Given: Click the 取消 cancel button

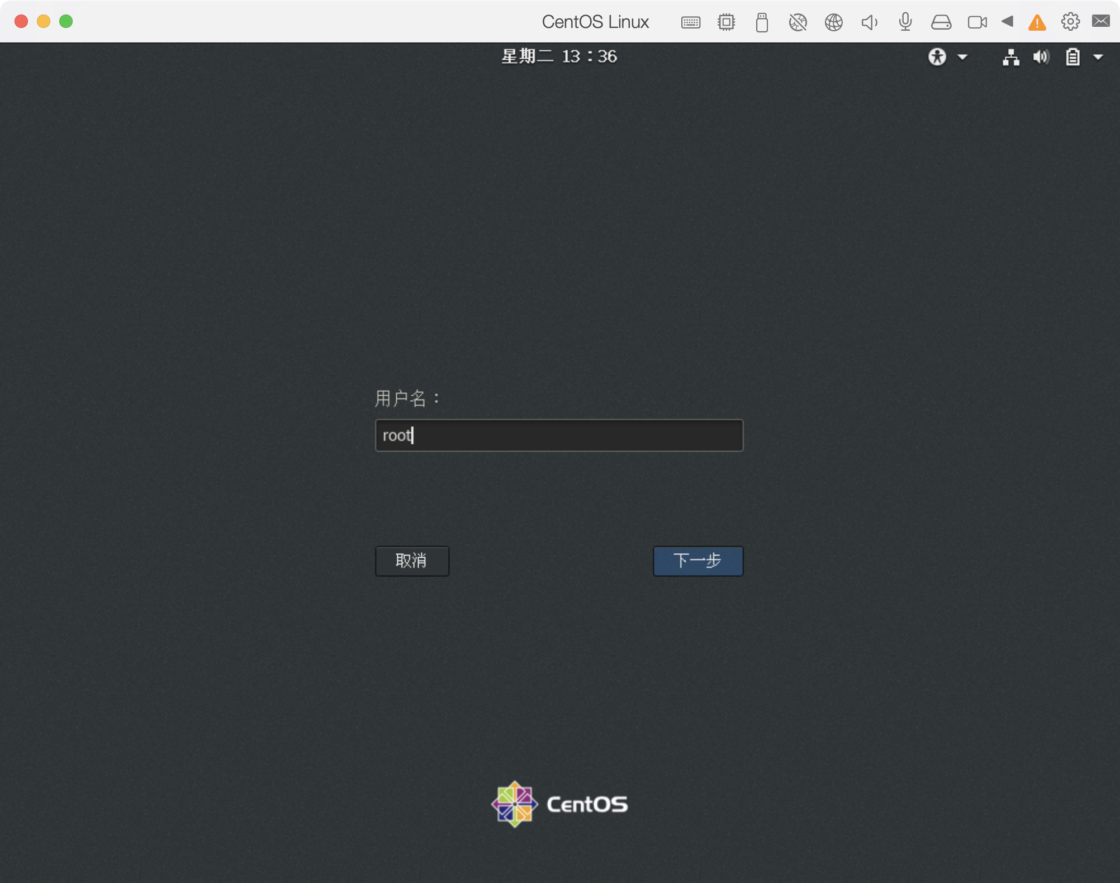Looking at the screenshot, I should click(x=412, y=561).
